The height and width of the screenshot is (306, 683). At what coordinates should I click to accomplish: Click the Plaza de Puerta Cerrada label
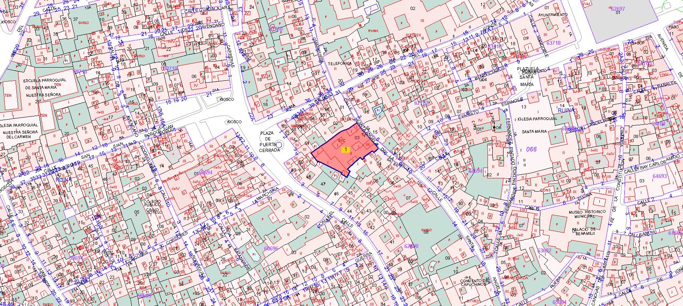pos(269,142)
